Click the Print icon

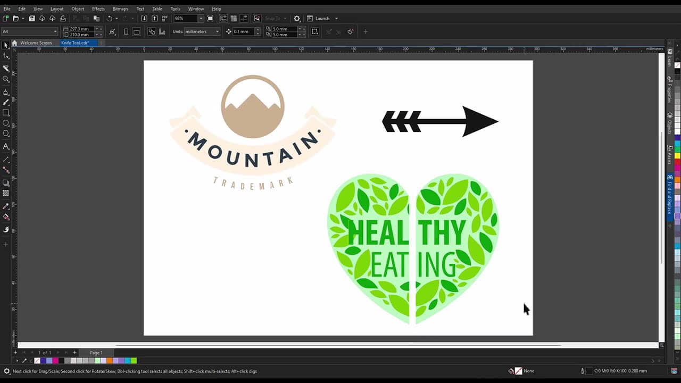pyautogui.click(x=63, y=18)
